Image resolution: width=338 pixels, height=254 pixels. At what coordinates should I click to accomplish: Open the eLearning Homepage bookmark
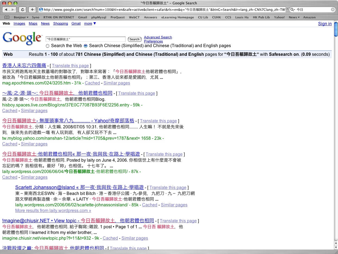coord(177,17)
